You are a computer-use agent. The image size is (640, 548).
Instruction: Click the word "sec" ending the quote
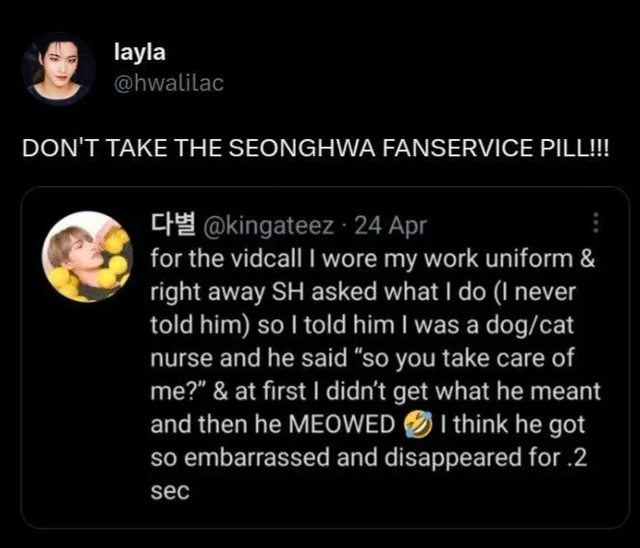170,490
